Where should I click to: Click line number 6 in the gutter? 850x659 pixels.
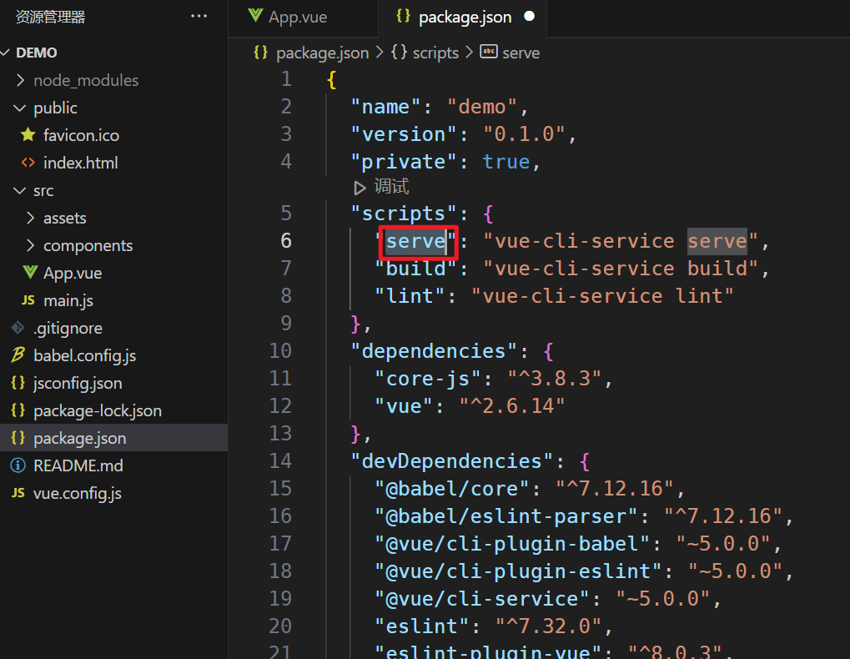coord(285,240)
